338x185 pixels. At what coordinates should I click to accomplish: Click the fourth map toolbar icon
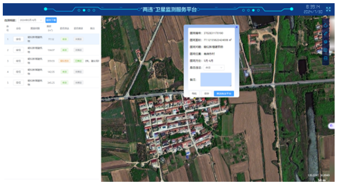pyautogui.click(x=326, y=50)
